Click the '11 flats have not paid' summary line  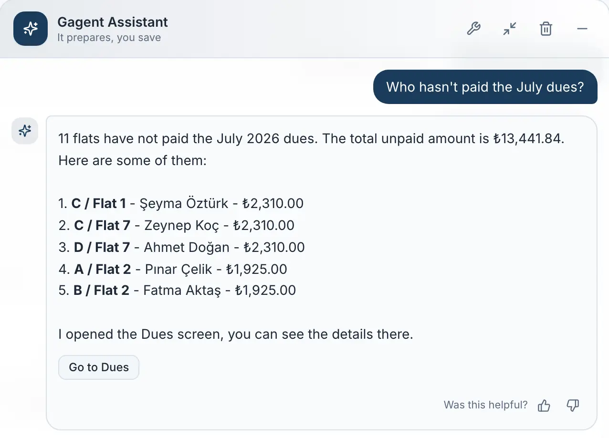[312, 139]
